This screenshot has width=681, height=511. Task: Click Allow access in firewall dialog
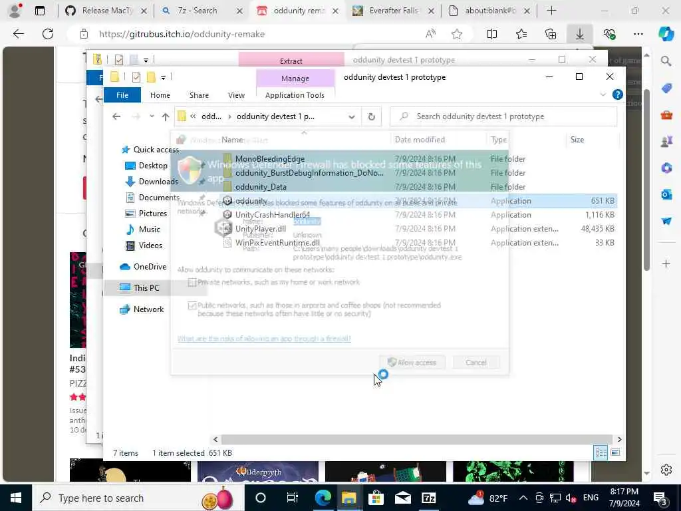click(x=412, y=363)
